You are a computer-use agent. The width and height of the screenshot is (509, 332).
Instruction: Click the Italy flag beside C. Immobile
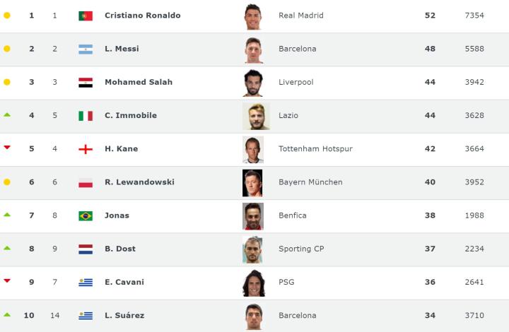click(x=86, y=116)
